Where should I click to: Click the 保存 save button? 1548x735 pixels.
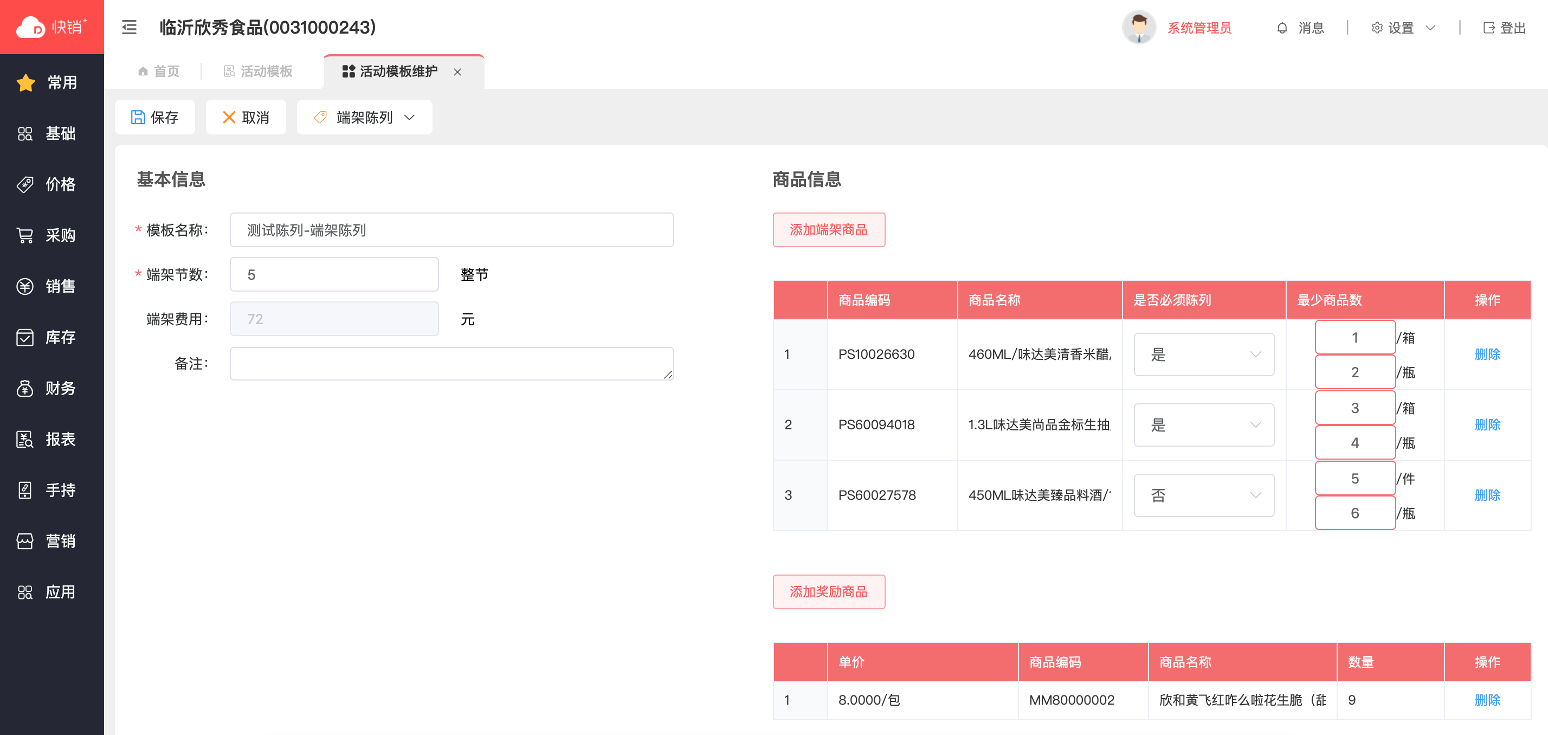coord(154,117)
